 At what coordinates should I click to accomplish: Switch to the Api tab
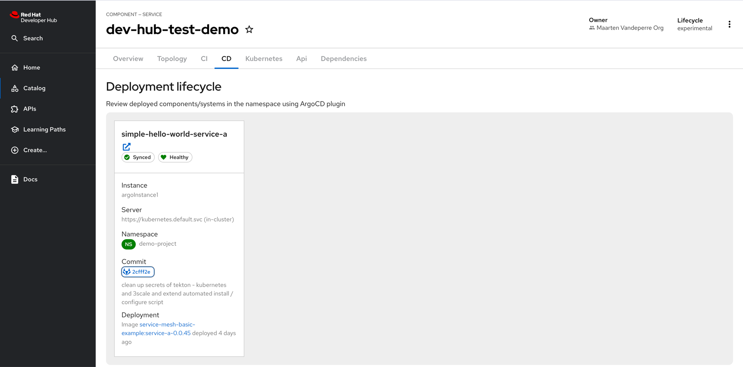pos(302,59)
